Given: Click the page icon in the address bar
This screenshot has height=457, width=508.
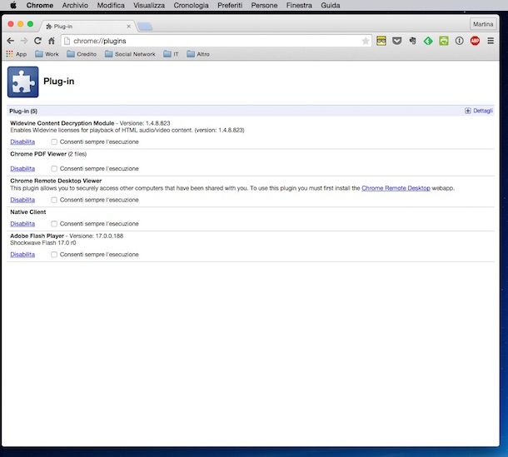Looking at the screenshot, I should click(67, 41).
